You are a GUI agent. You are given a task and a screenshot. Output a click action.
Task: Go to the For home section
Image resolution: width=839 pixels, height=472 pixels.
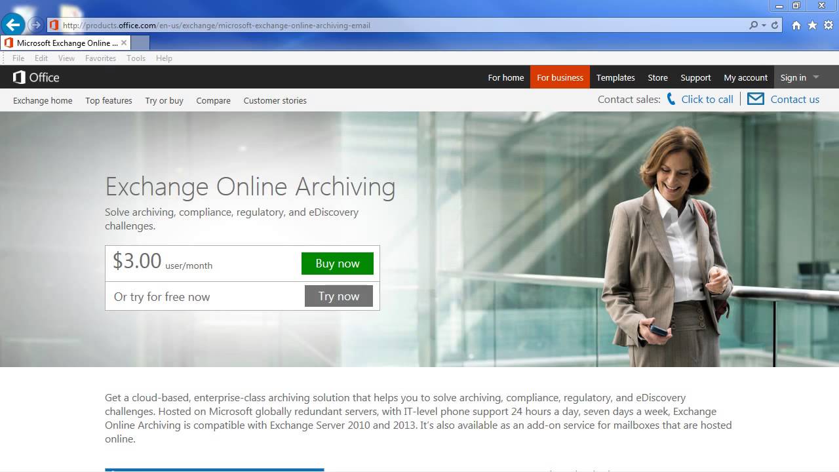click(x=506, y=77)
